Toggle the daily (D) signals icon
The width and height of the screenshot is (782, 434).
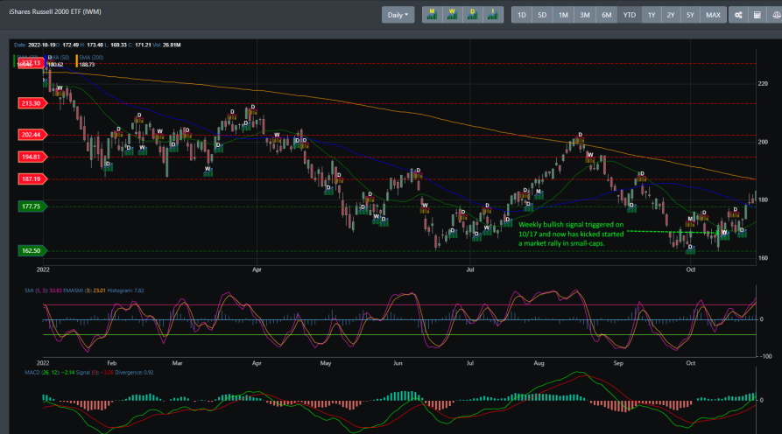pos(473,15)
